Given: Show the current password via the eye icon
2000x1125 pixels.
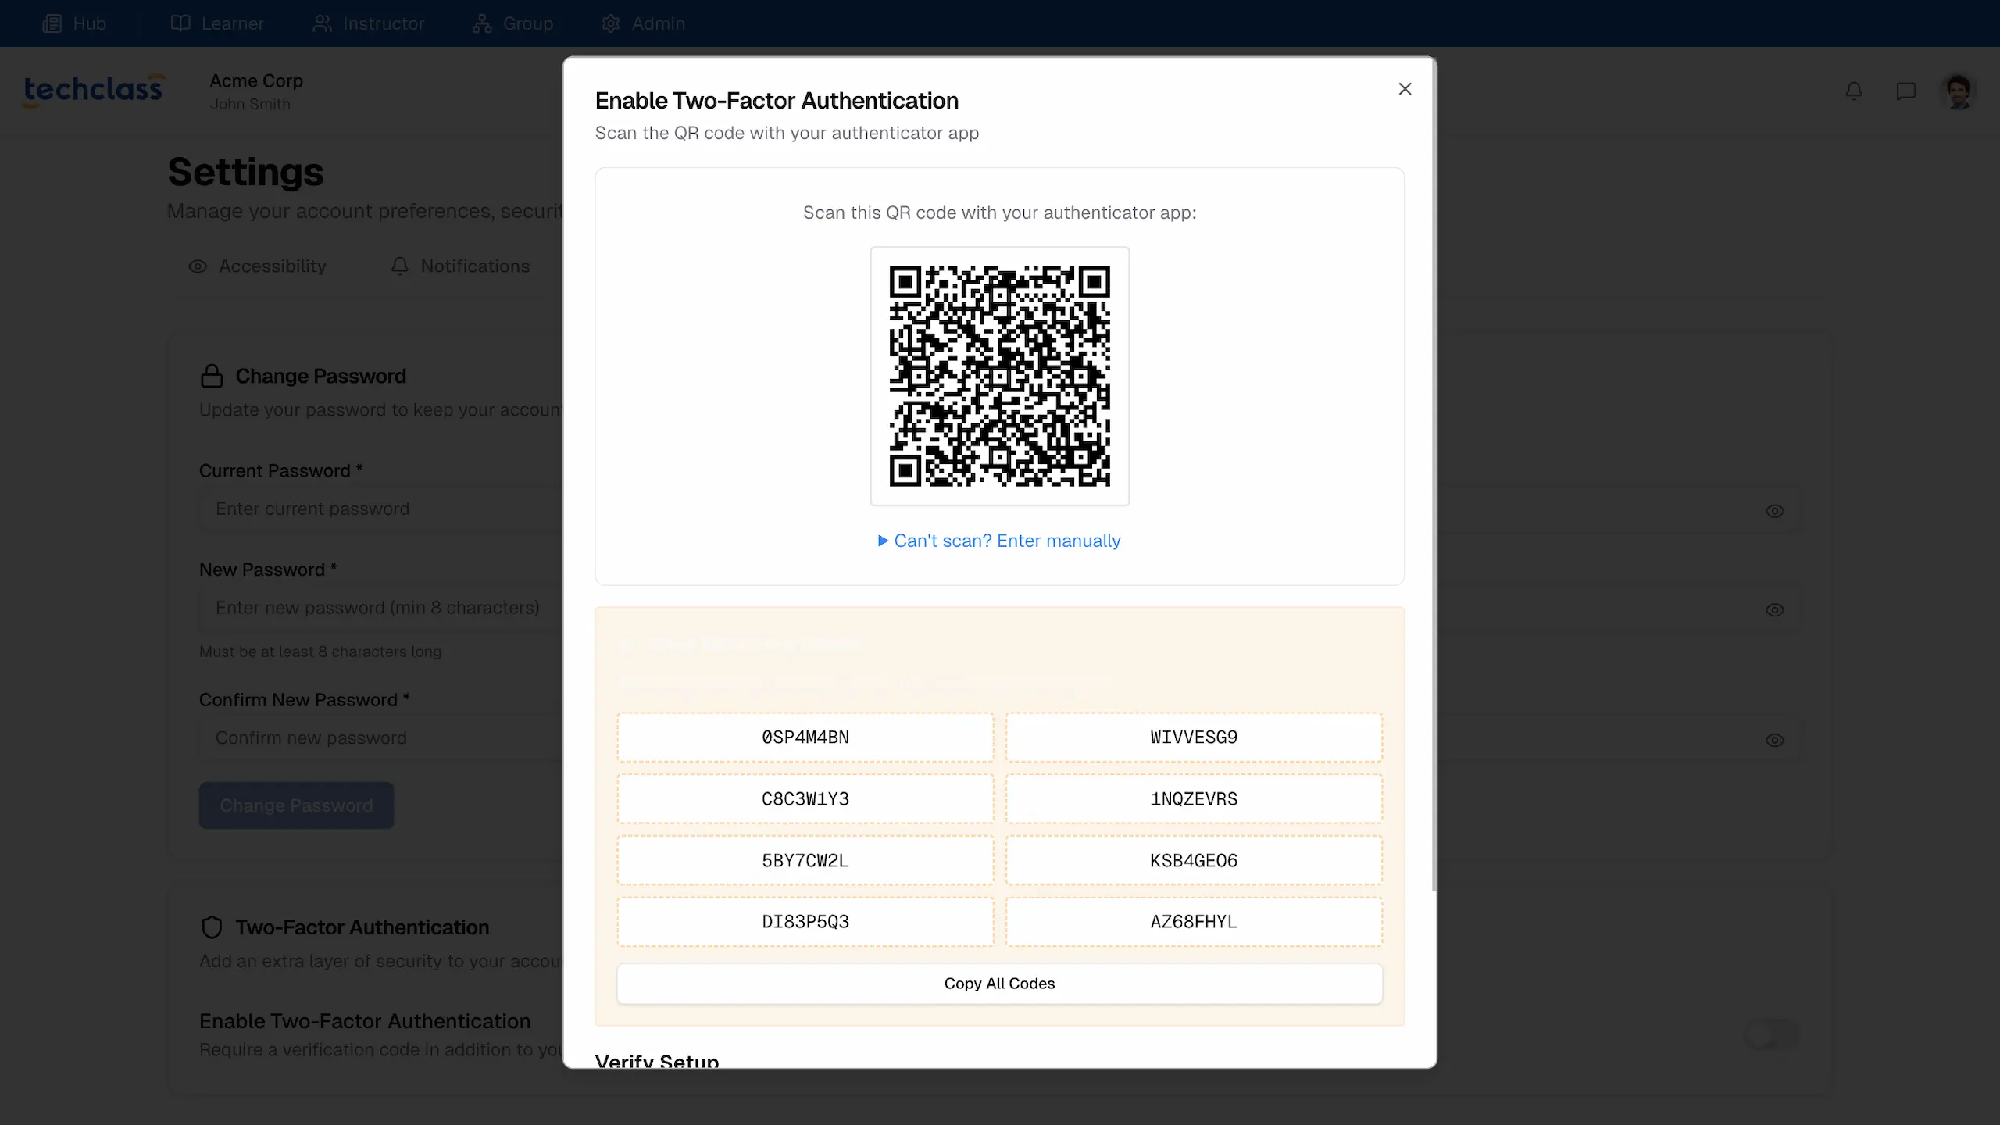Looking at the screenshot, I should coord(1774,511).
